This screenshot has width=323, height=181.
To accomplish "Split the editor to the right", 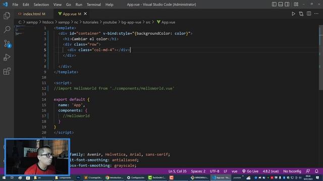I will 309,14.
